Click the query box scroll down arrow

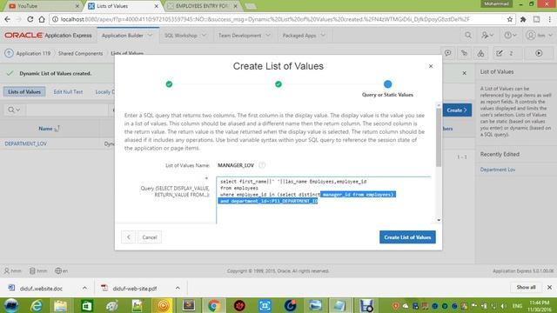439,220
